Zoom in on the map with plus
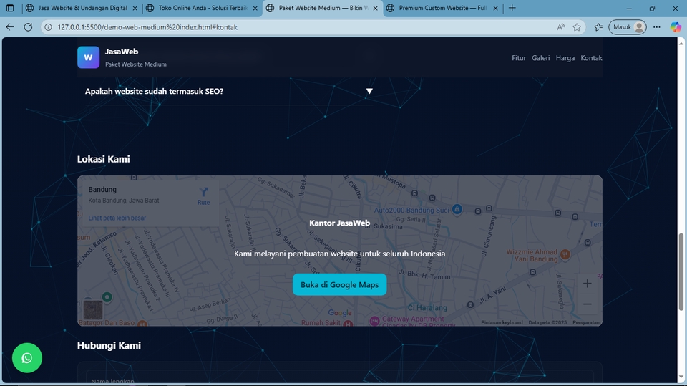This screenshot has height=386, width=687. point(587,284)
